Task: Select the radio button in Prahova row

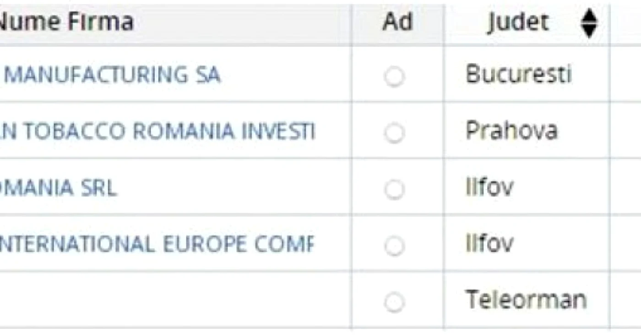Action: point(394,133)
